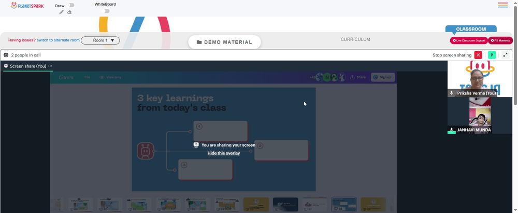The width and height of the screenshot is (518, 213).
Task: Open the File menu in Canva
Action: coord(87,77)
